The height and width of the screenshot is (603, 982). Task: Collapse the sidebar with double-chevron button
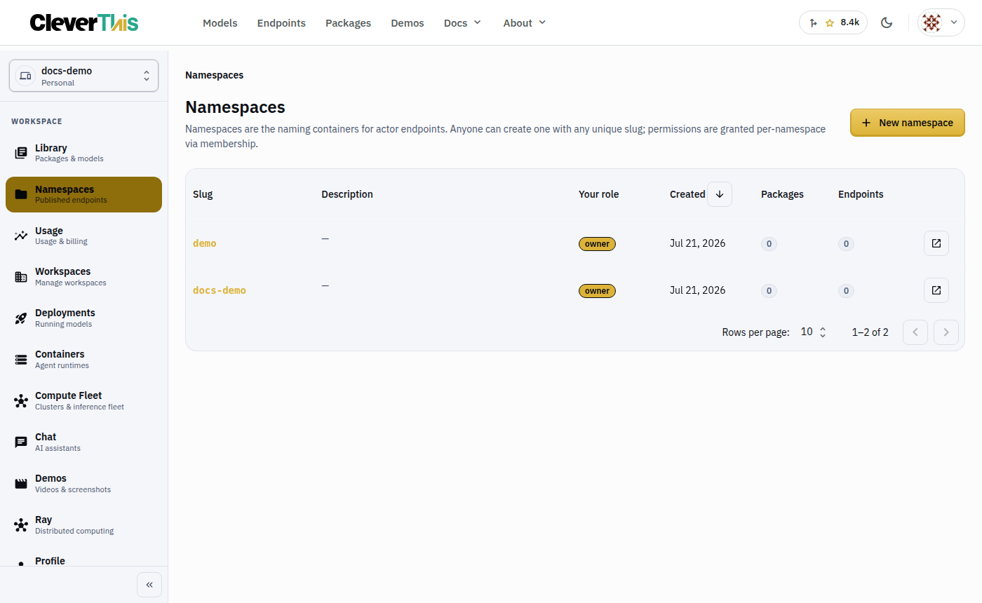click(x=149, y=585)
